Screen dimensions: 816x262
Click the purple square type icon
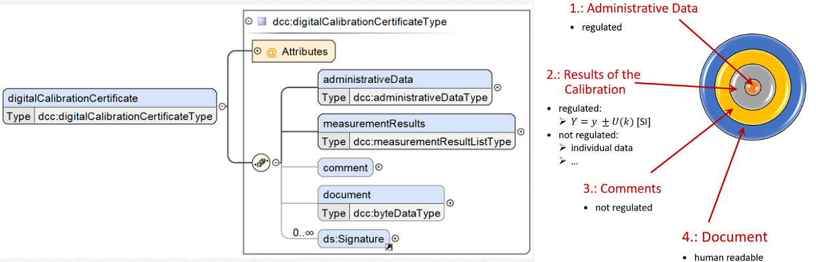pos(262,21)
